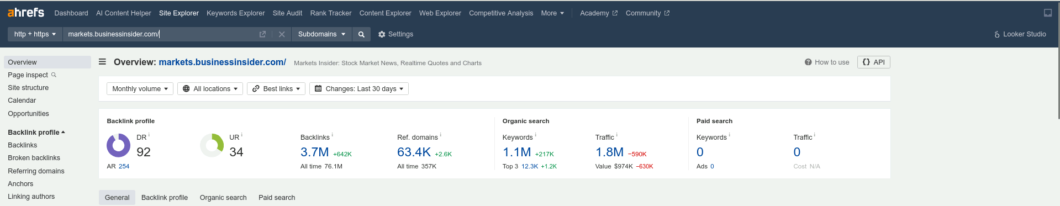This screenshot has height=206, width=1060.
Task: Open Community external link
Action: [647, 13]
